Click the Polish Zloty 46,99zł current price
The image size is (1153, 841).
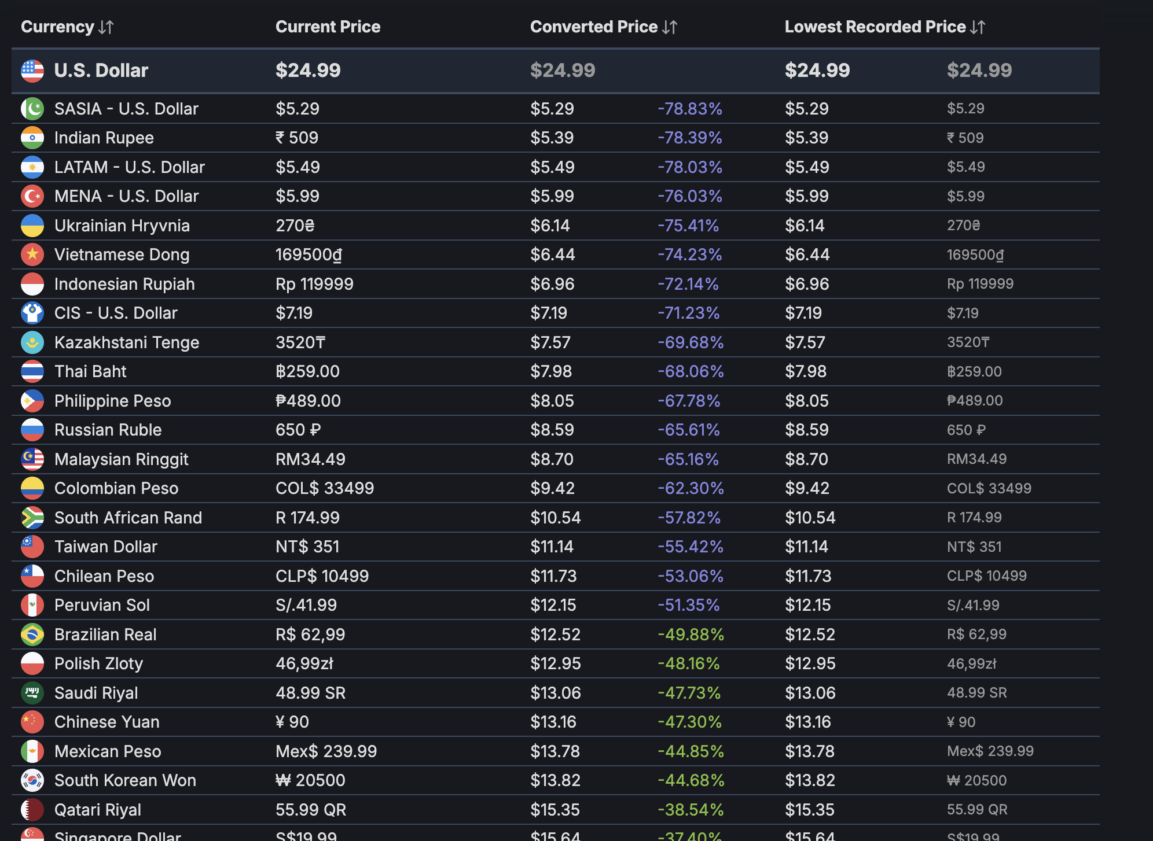pos(304,663)
